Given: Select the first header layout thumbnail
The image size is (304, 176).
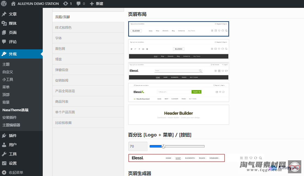Looking at the screenshot, I should (179, 29).
